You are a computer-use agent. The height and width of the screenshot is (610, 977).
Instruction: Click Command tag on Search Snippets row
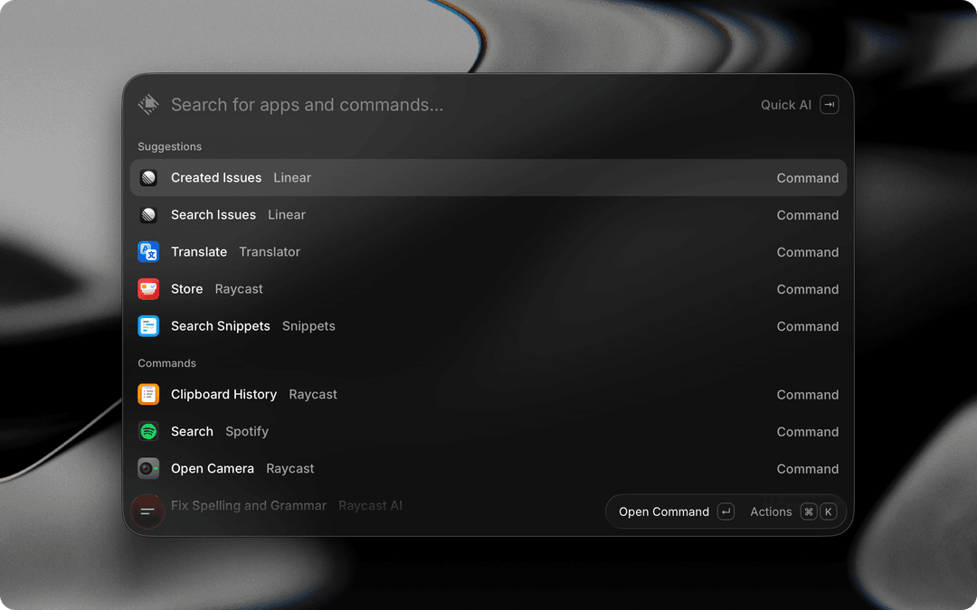point(808,326)
